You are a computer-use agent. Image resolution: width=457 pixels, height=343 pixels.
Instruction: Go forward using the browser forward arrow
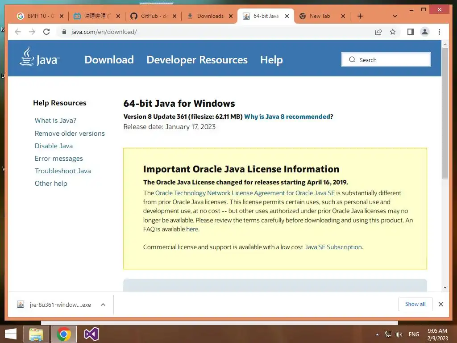pyautogui.click(x=32, y=32)
